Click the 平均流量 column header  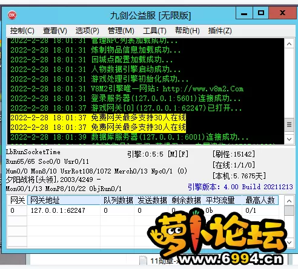tap(222, 200)
